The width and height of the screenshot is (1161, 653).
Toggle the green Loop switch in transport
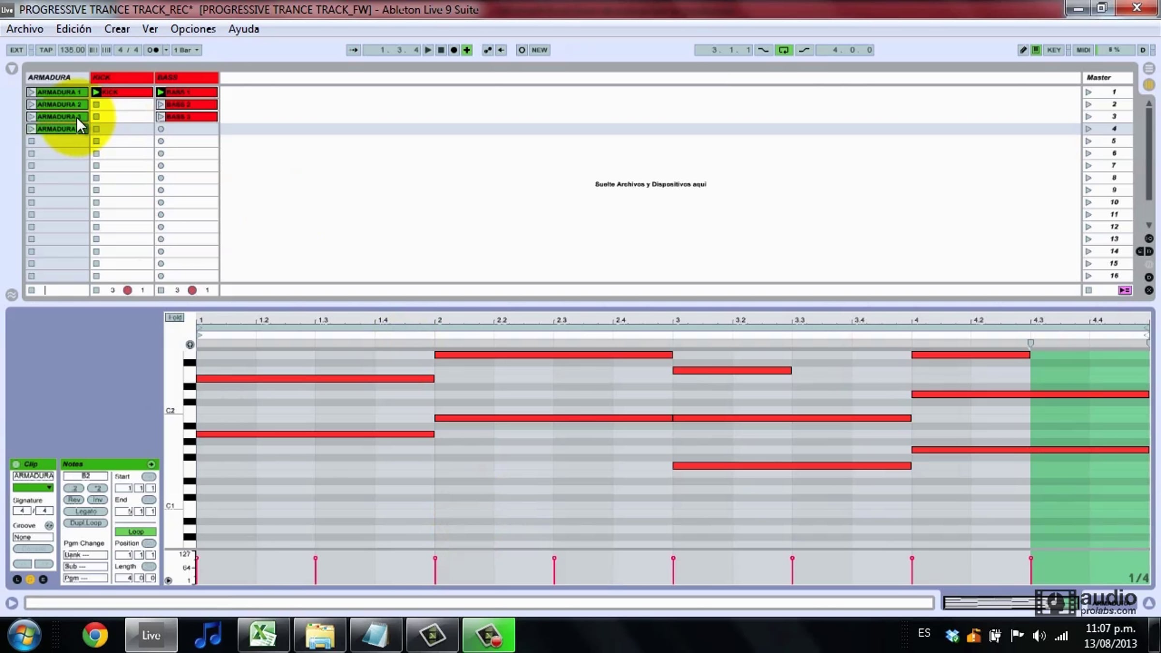point(784,50)
